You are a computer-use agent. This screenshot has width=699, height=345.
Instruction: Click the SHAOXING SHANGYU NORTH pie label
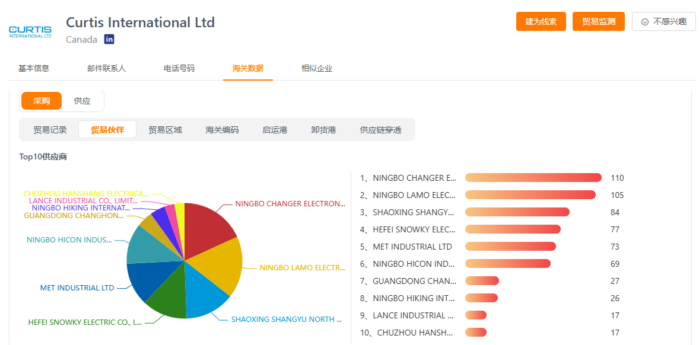(286, 320)
